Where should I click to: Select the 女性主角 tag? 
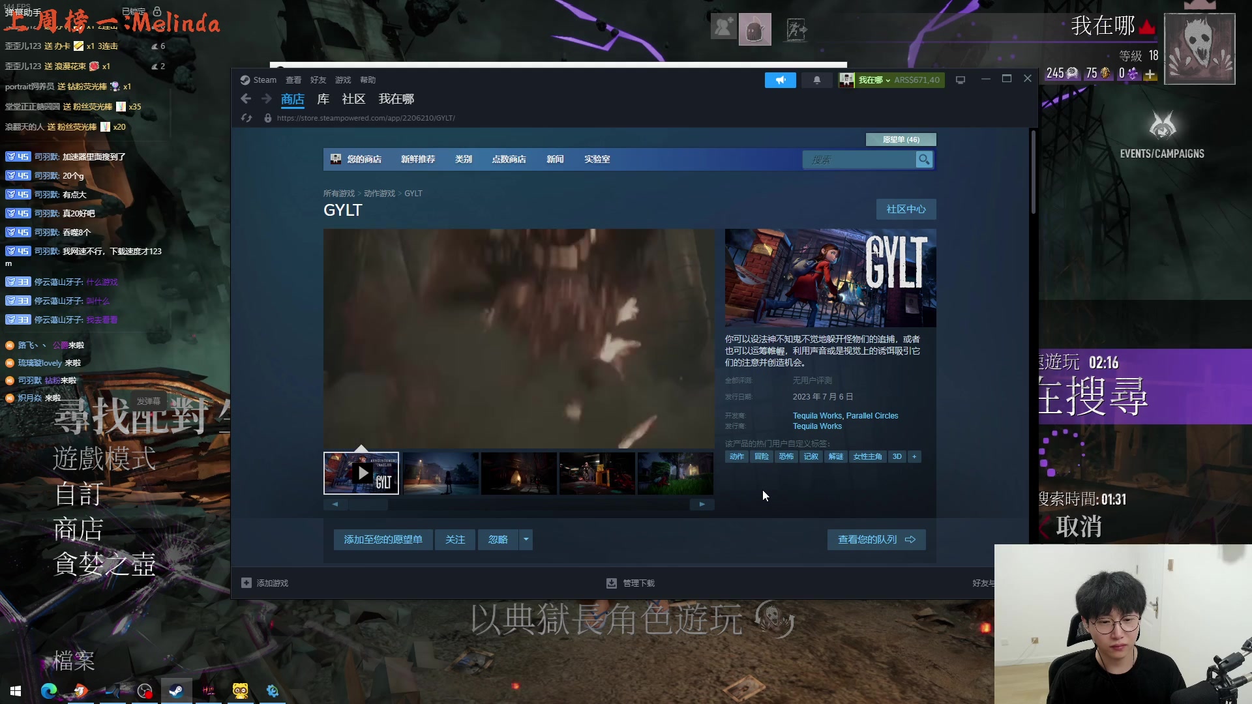tap(867, 456)
